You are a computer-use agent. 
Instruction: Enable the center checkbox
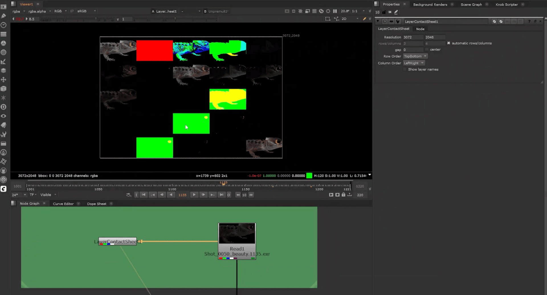click(x=427, y=49)
